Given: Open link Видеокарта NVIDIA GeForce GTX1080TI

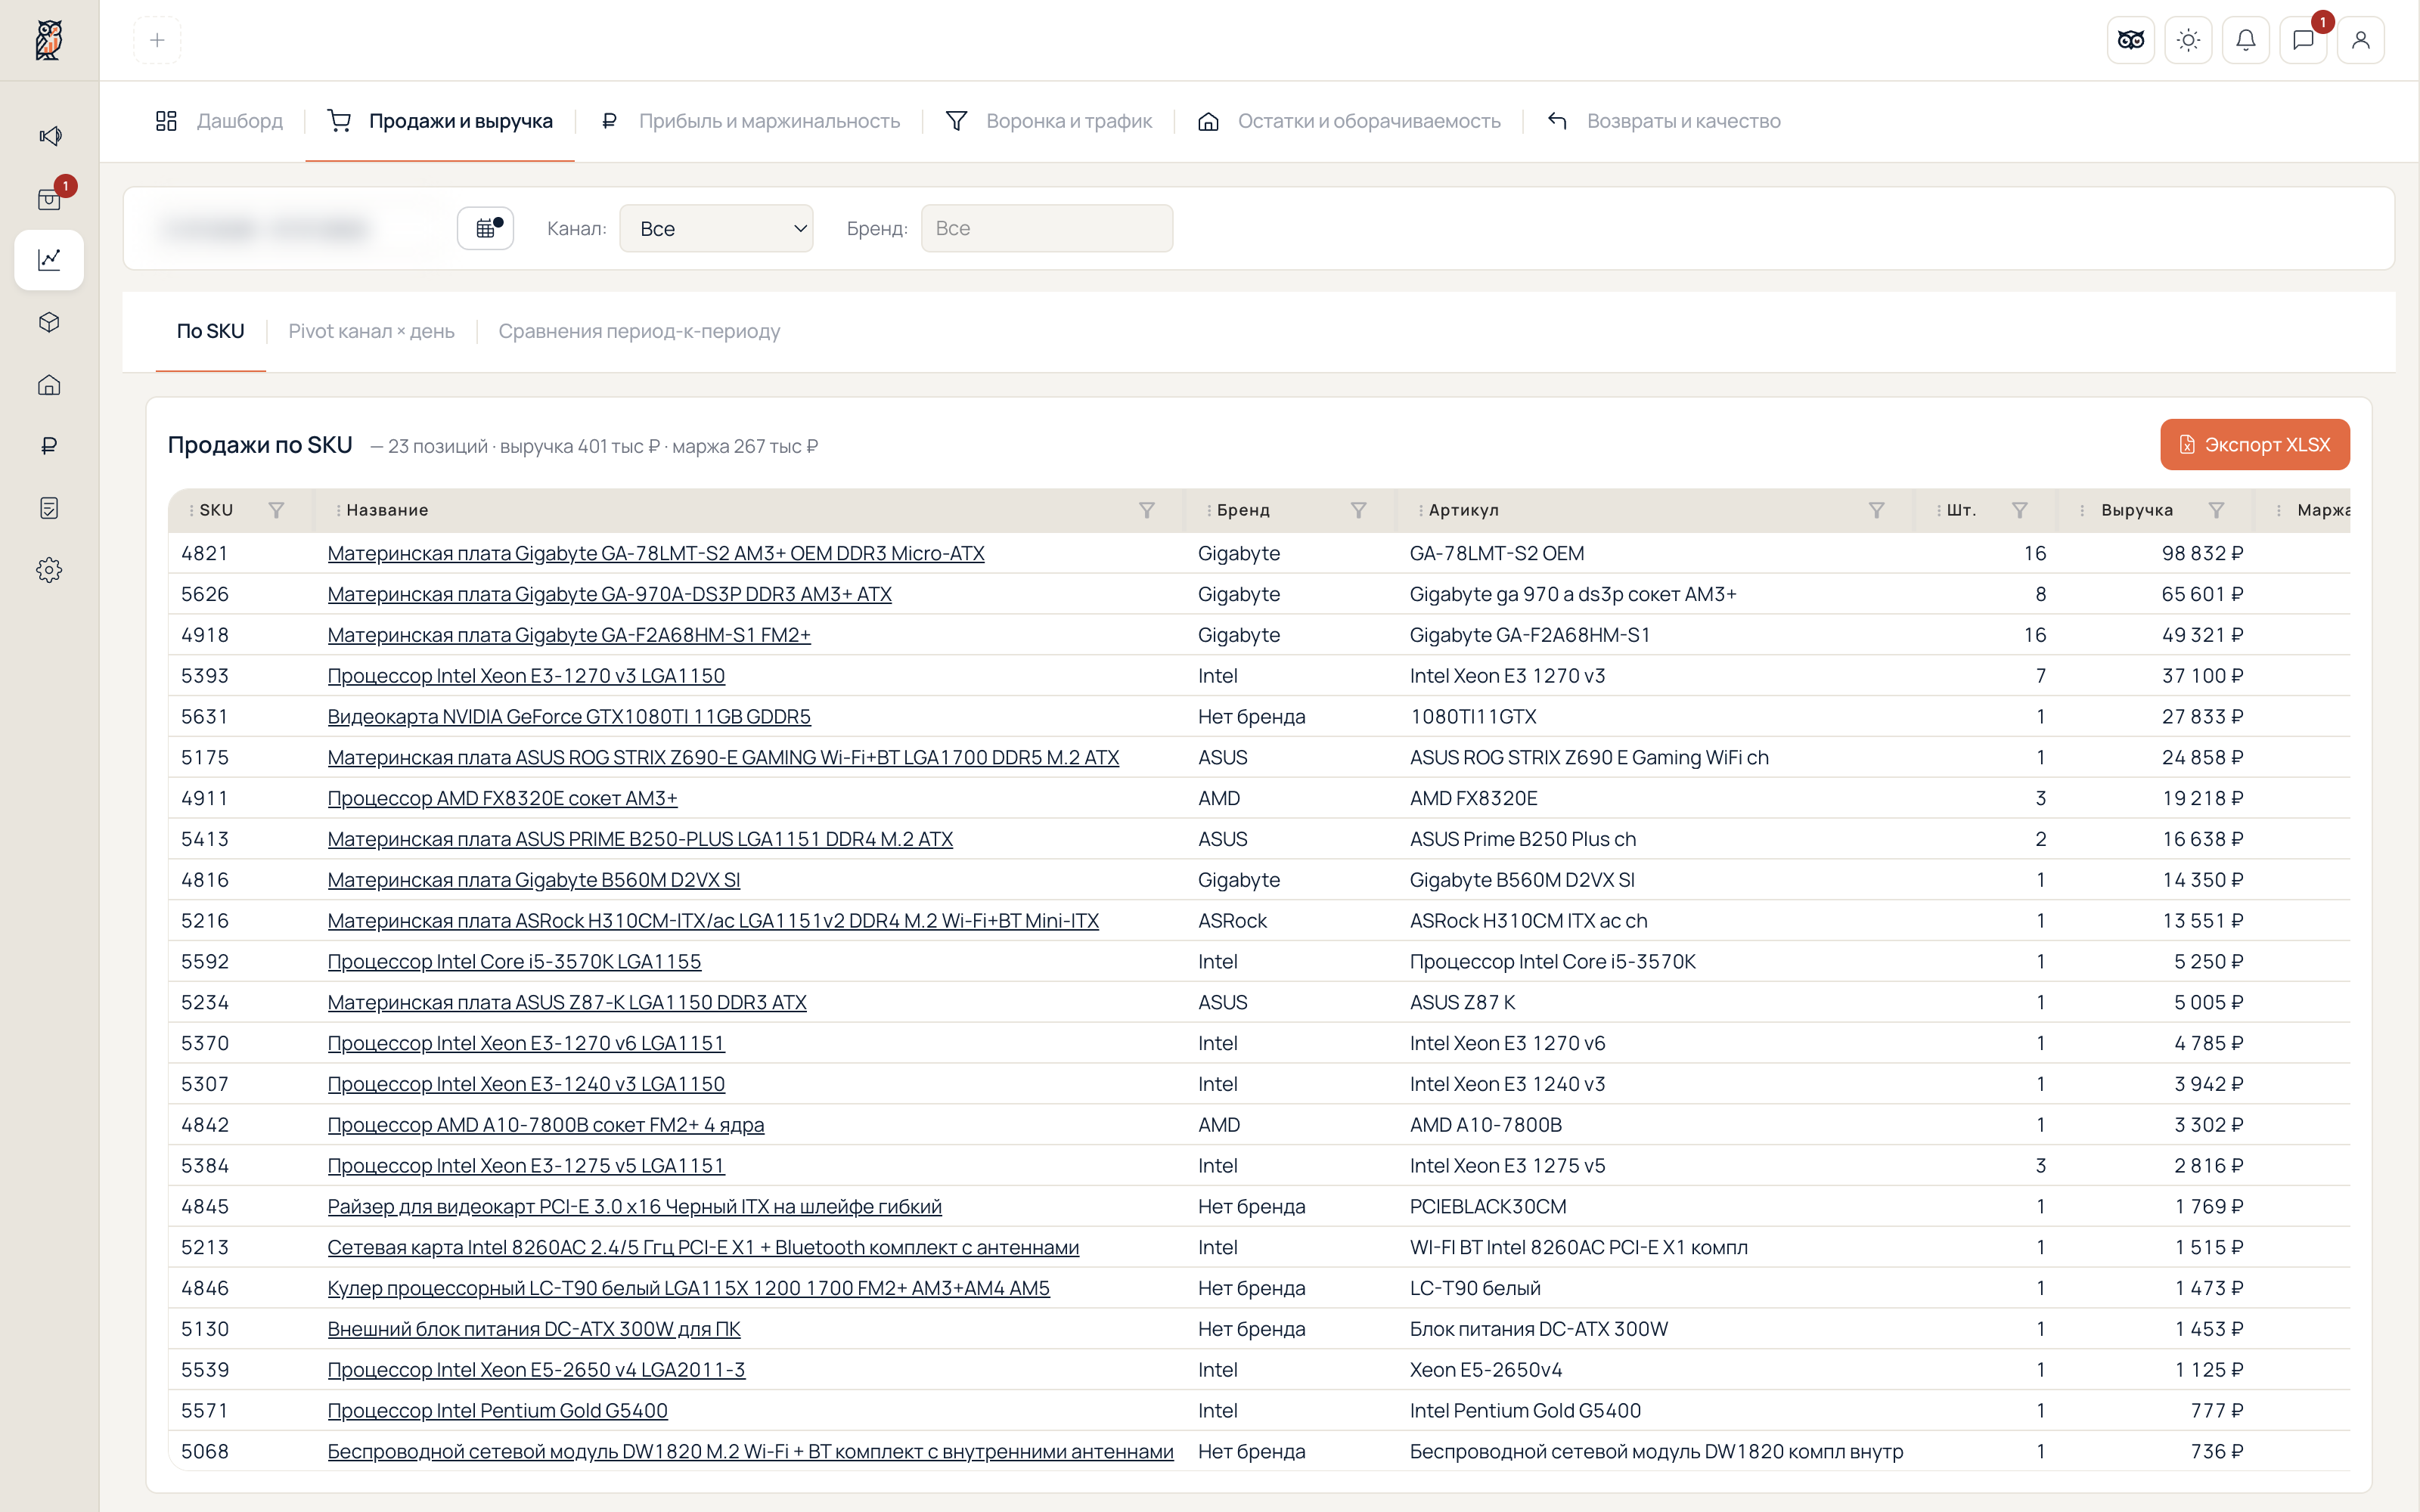Looking at the screenshot, I should [x=569, y=717].
